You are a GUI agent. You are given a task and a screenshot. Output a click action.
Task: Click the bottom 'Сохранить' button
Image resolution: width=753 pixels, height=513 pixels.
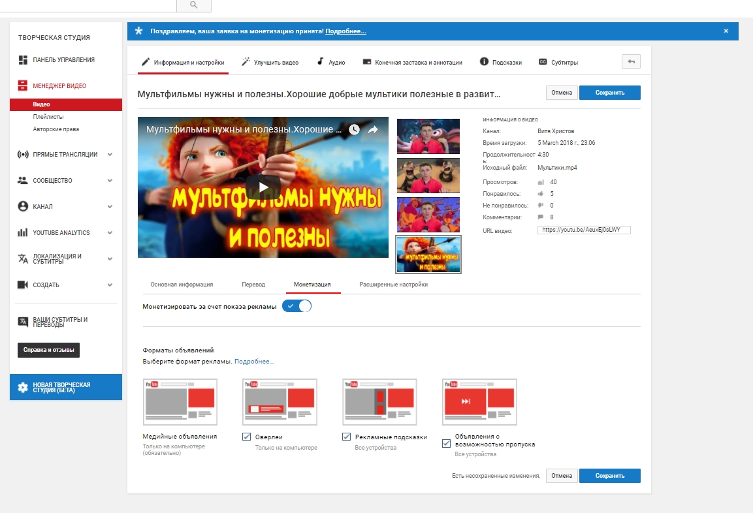[x=610, y=476]
